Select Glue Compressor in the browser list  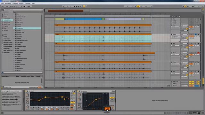tap(21, 50)
